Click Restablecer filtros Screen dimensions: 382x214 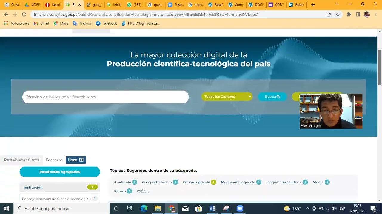pyautogui.click(x=21, y=160)
